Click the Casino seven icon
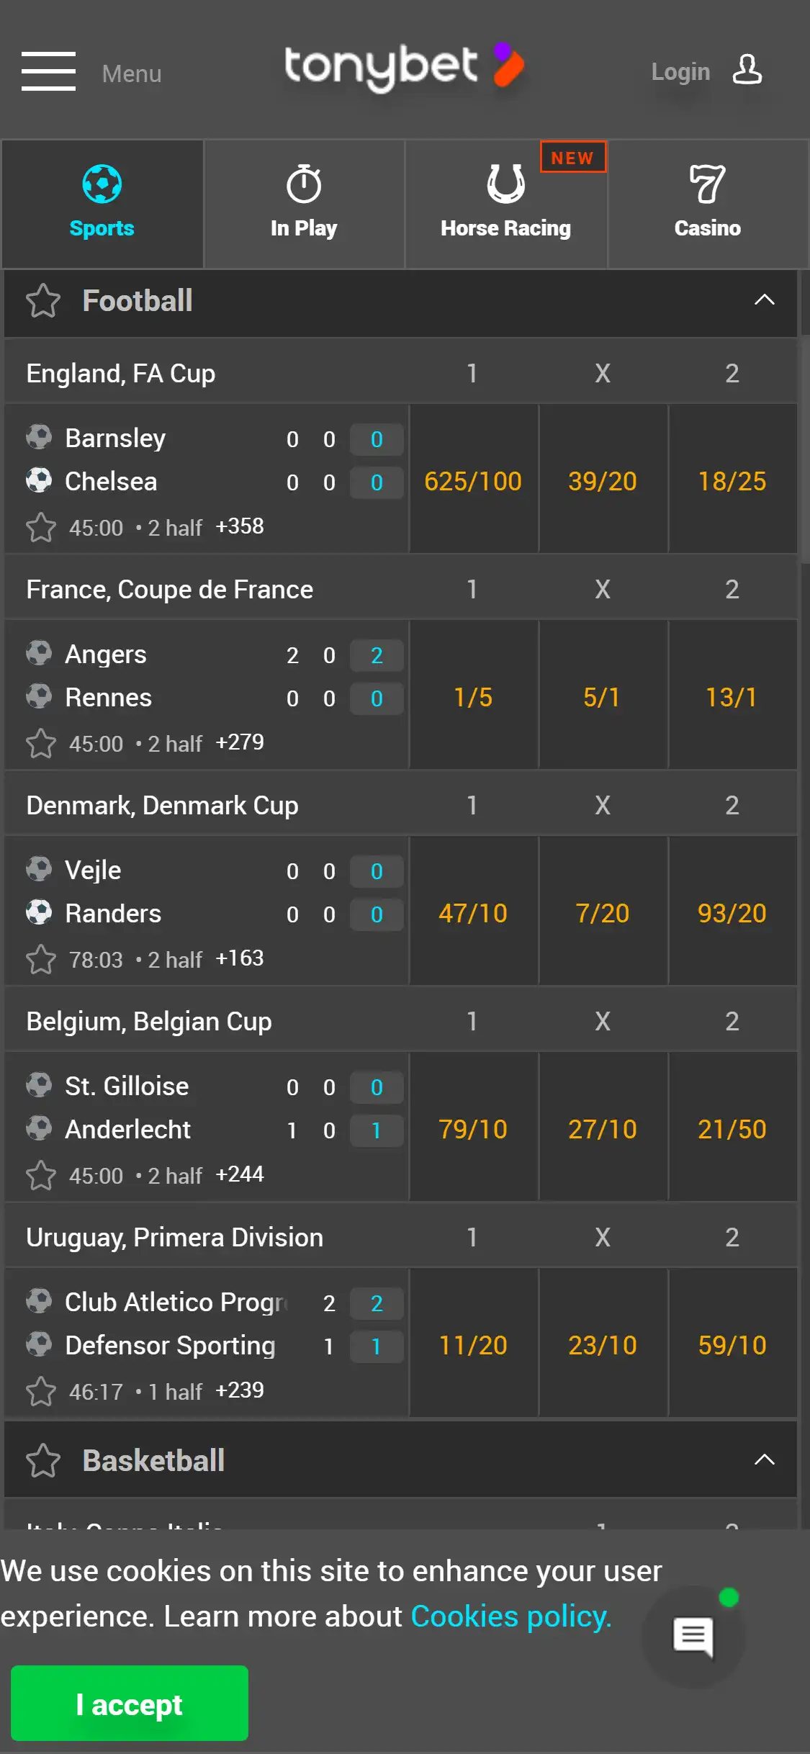 click(x=707, y=184)
